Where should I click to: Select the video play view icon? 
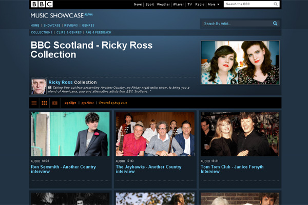[x=55, y=102]
